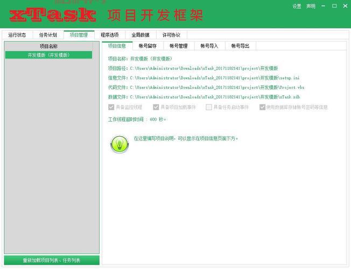This screenshot has height=269, width=351.
Task: Click the xTask logo
Action: click(x=53, y=15)
